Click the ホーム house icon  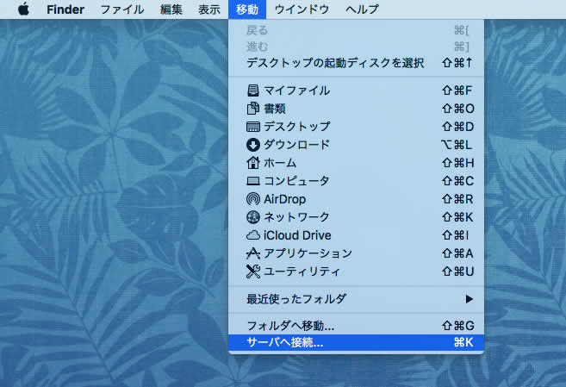click(253, 163)
